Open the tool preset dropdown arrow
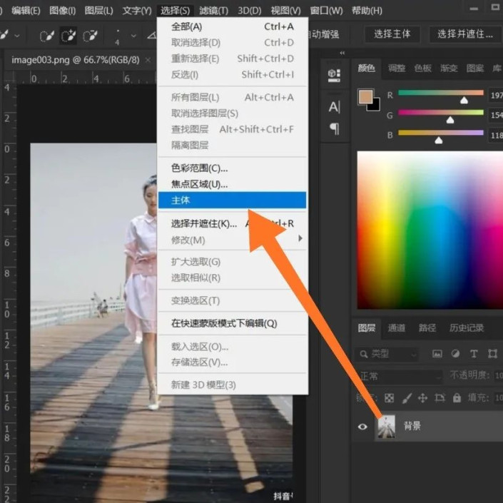Screen dimensions: 503x503 [17, 36]
